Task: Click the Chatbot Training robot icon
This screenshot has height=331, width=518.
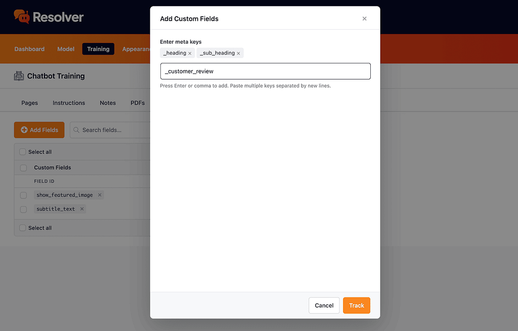Action: 19,76
